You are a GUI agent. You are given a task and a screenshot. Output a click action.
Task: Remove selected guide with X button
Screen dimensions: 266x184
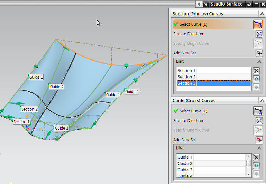[256, 157]
